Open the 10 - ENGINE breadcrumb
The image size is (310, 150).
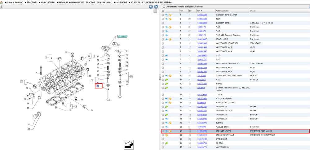(122, 2)
